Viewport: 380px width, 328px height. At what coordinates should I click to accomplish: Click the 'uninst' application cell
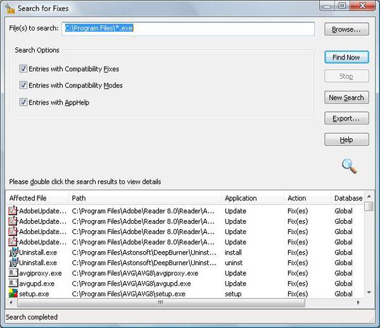point(234,263)
